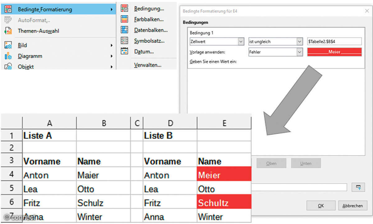373x224 pixels.
Task: Click the cell range input field
Action: click(x=299, y=187)
